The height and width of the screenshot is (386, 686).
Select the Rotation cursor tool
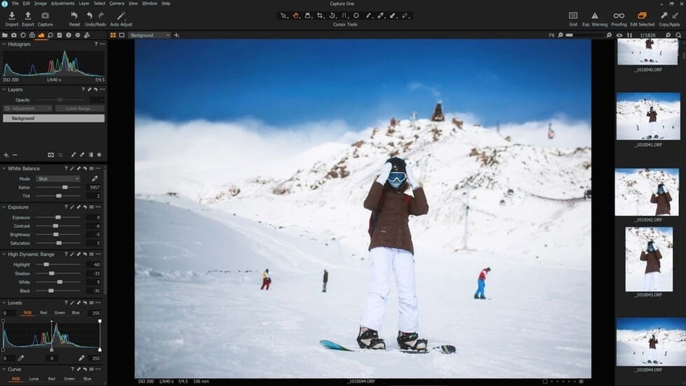(333, 15)
